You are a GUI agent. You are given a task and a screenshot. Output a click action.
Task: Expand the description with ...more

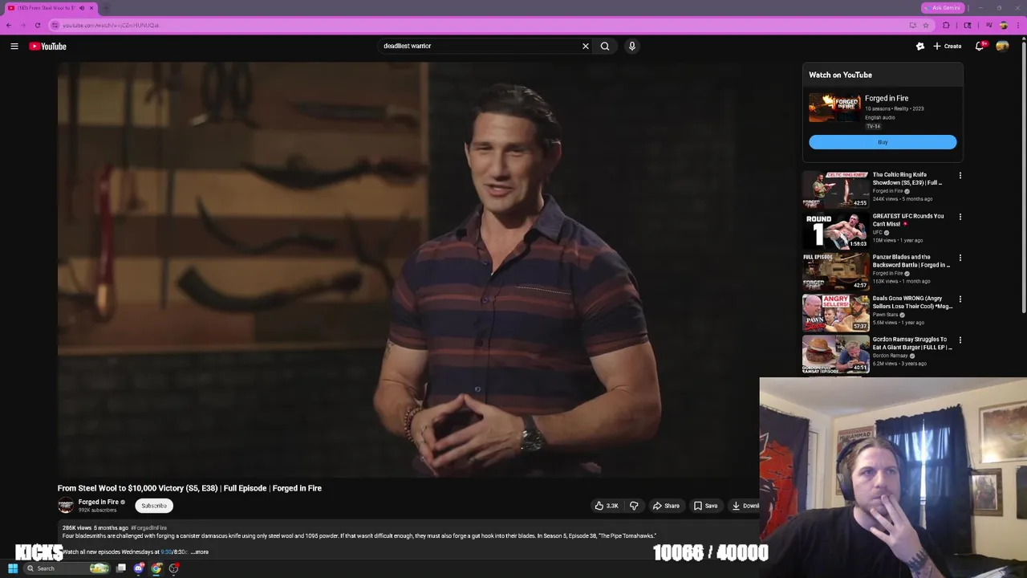(200, 552)
